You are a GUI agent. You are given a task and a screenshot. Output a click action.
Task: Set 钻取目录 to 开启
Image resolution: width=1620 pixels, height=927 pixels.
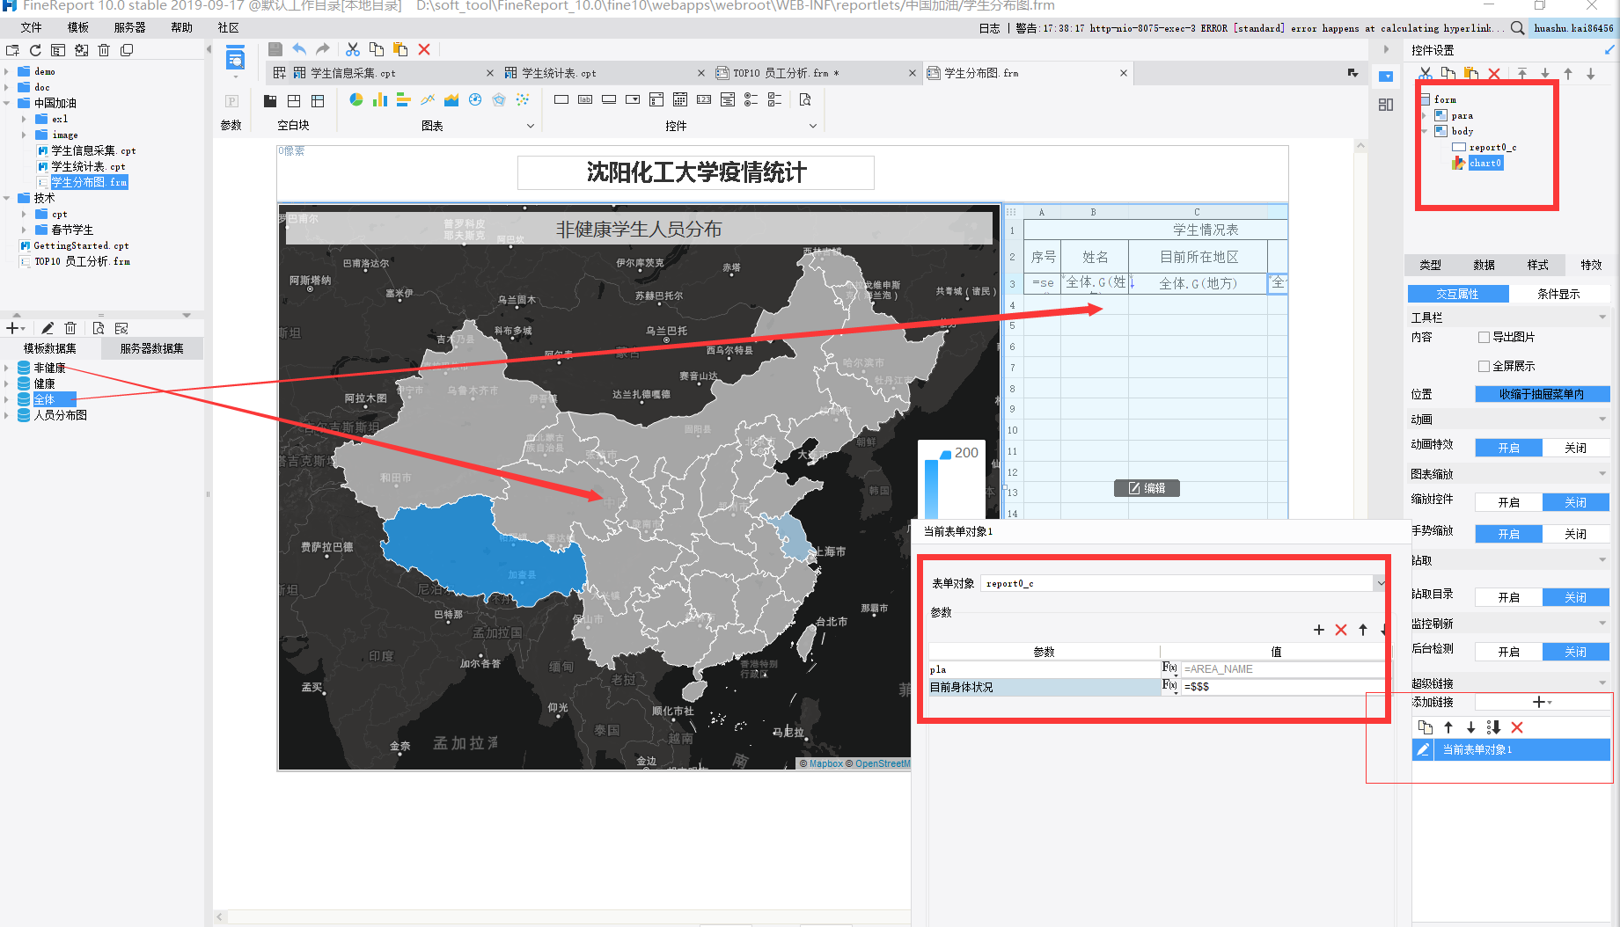(1509, 597)
